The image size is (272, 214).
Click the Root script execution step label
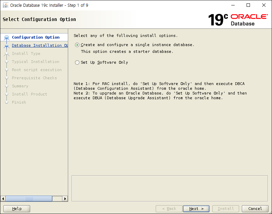(37, 70)
